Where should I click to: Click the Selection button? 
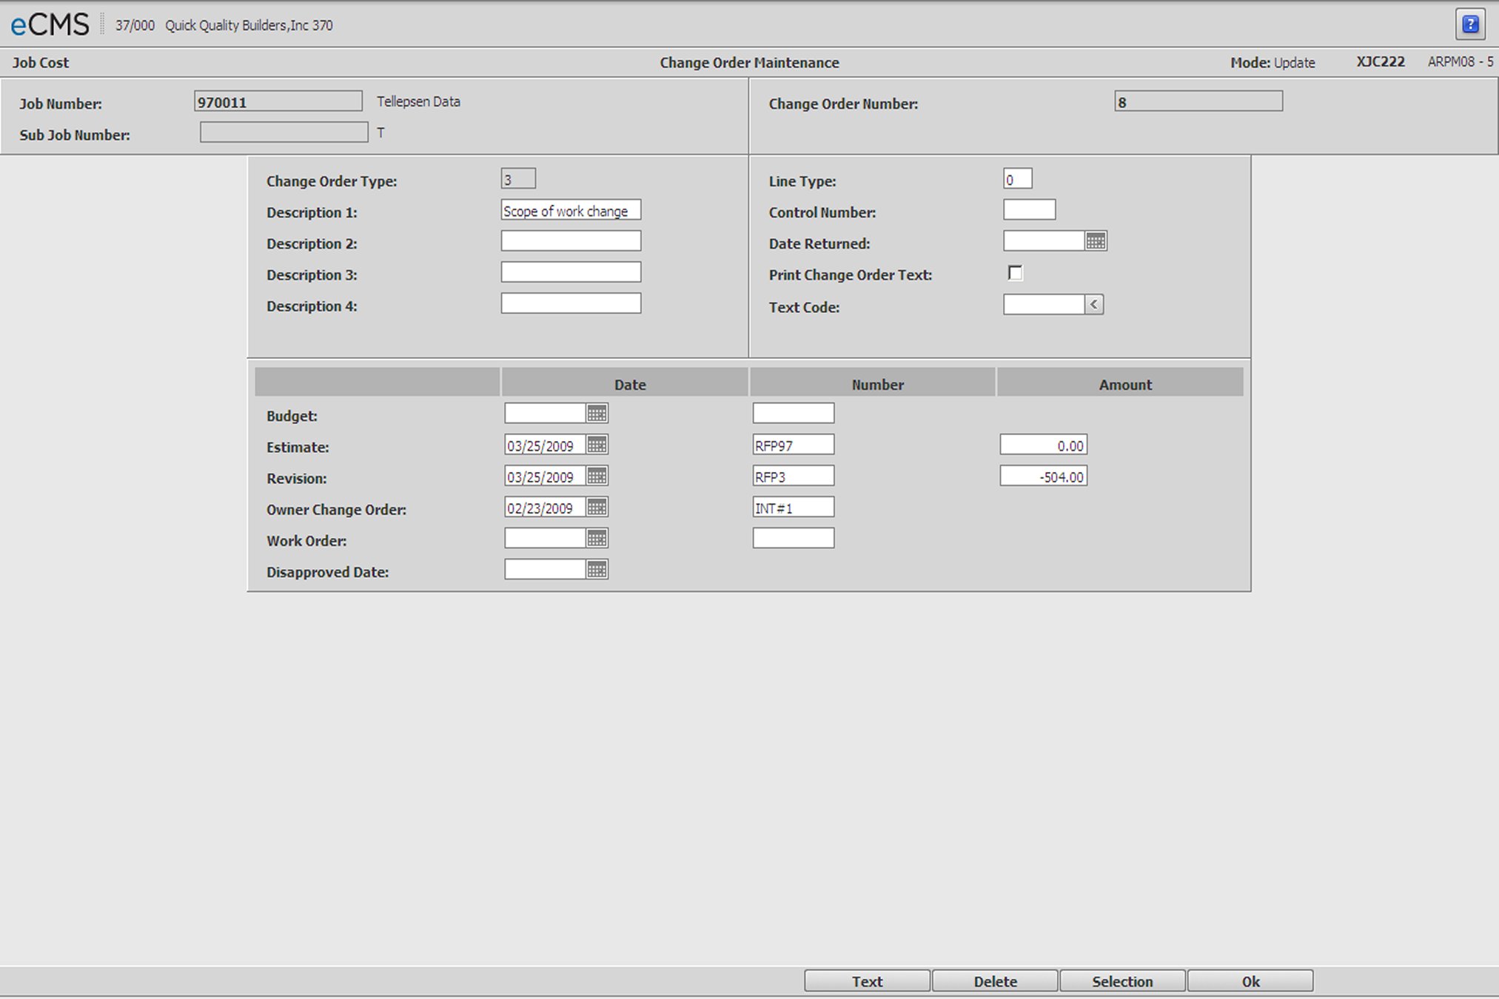point(1122,981)
